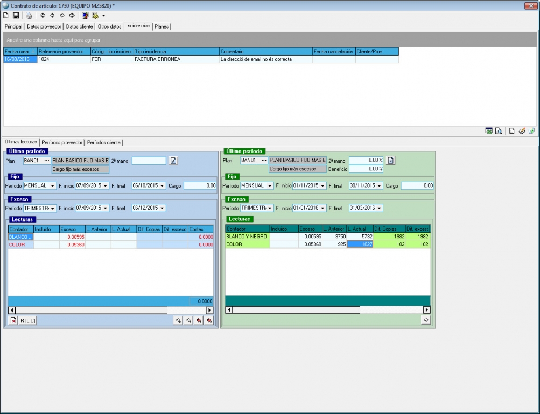Switch to Períodos cliente tab
Screen dimensions: 540x414
pos(104,143)
